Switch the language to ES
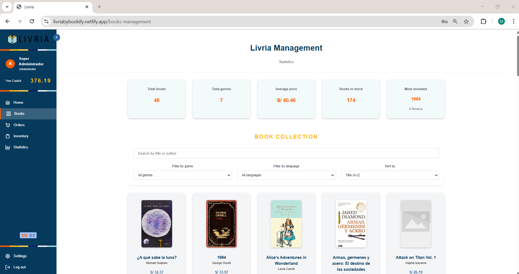The image size is (519, 274). pyautogui.click(x=32, y=235)
